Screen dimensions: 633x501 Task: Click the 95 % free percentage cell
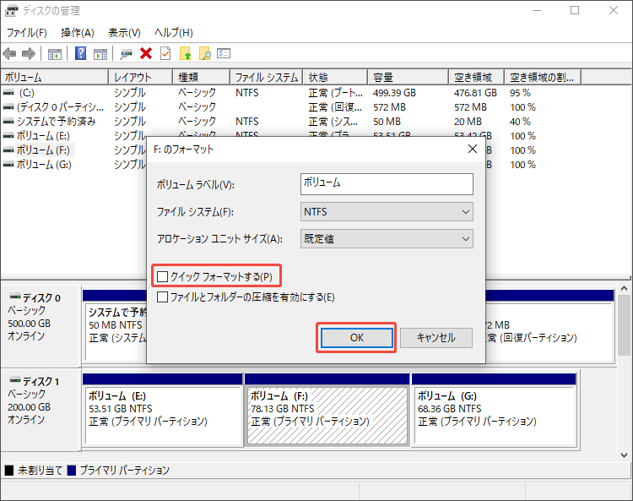pos(520,93)
